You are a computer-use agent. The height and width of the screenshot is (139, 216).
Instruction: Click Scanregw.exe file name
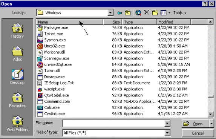click(x=57, y=58)
